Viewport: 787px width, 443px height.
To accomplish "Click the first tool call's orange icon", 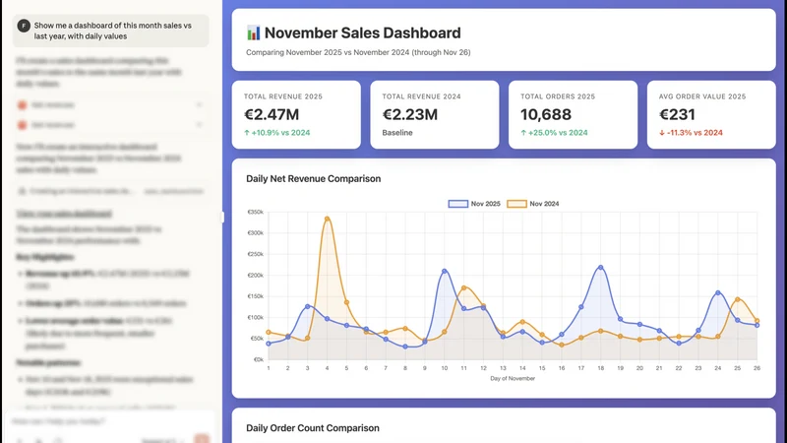I will (x=22, y=105).
